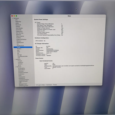
Task: Open Applications under Software
Action: (x=22, y=70)
